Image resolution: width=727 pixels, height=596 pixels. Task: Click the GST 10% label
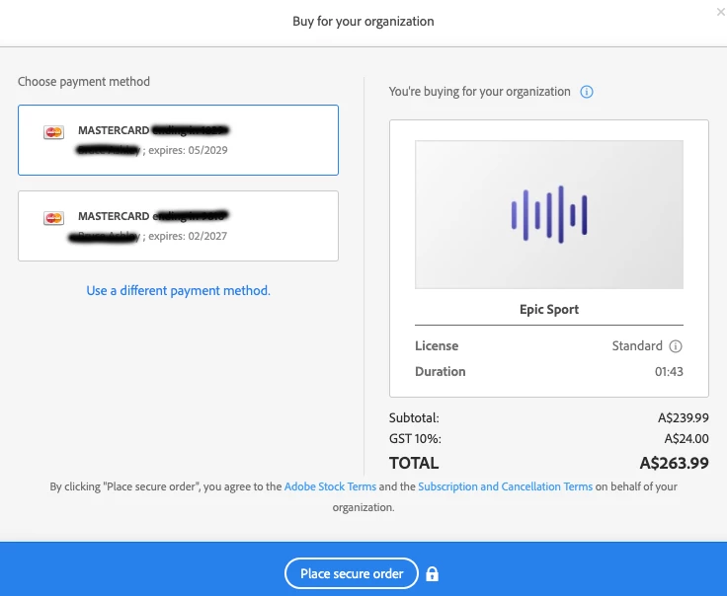415,438
